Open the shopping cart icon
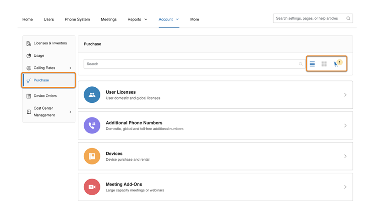This screenshot has width=373, height=212. click(336, 64)
